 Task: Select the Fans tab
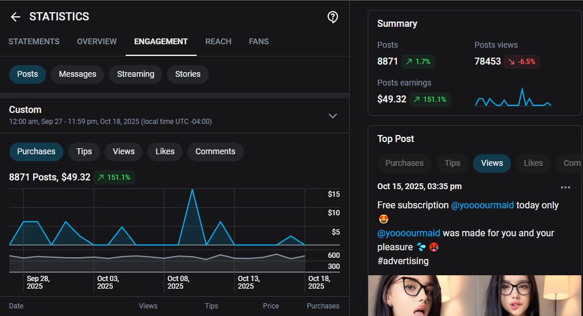[258, 42]
